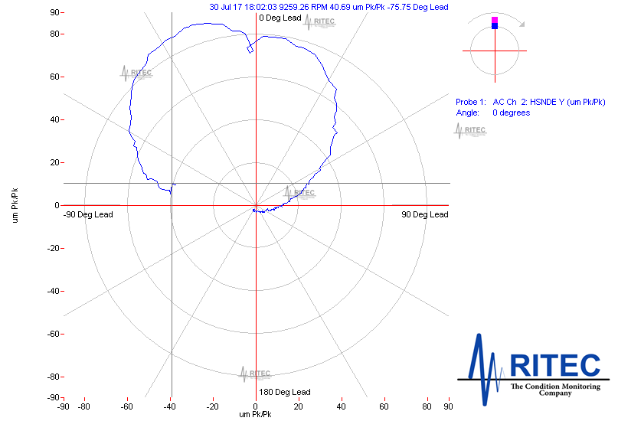Screen dimensions: 618x421
Task: Click the RITEC watermark nearest the plot origin
Action: (x=299, y=193)
